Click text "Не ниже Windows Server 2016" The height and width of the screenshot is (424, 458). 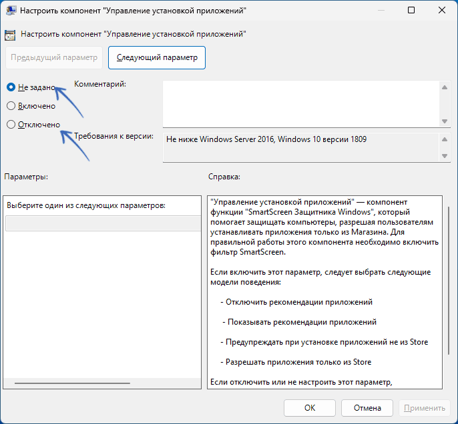[220, 139]
